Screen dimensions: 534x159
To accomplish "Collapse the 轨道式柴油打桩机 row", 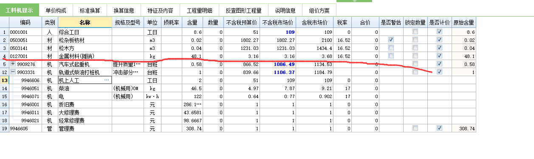I will click(x=12, y=72).
